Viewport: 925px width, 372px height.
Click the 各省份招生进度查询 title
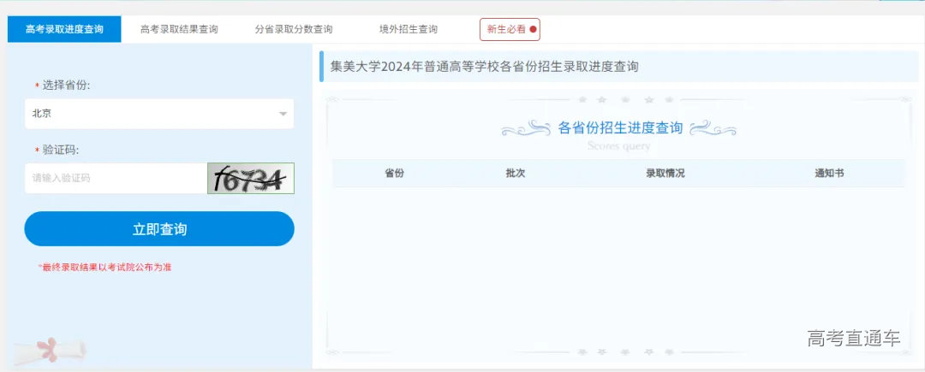click(x=620, y=127)
